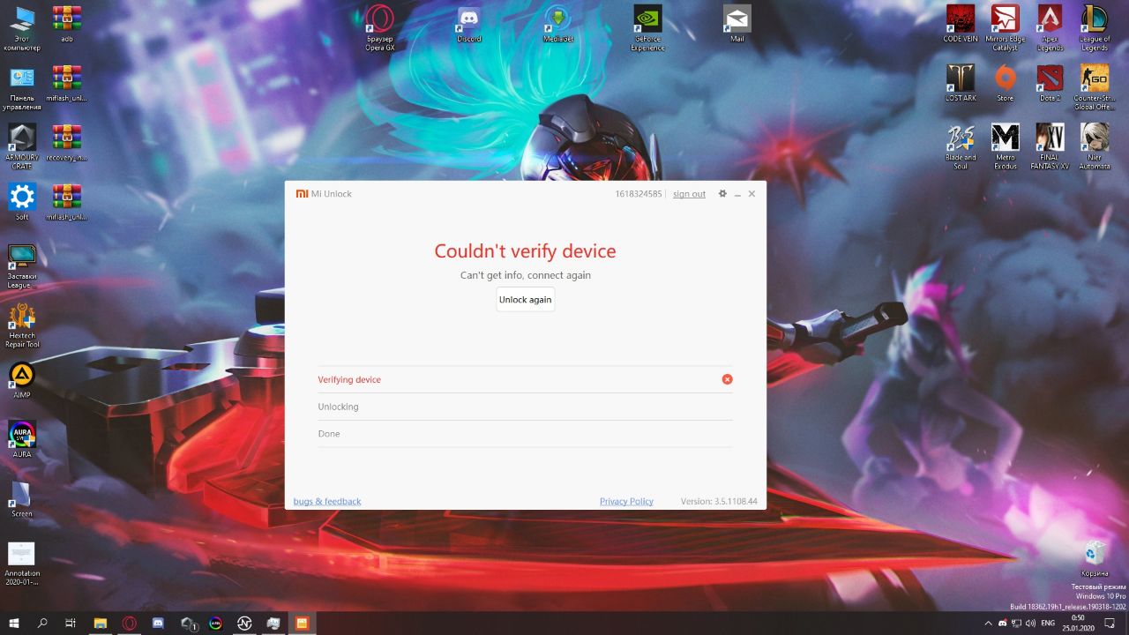This screenshot has width=1129, height=635.
Task: Open the Metro Exodus shortcut
Action: (1006, 146)
